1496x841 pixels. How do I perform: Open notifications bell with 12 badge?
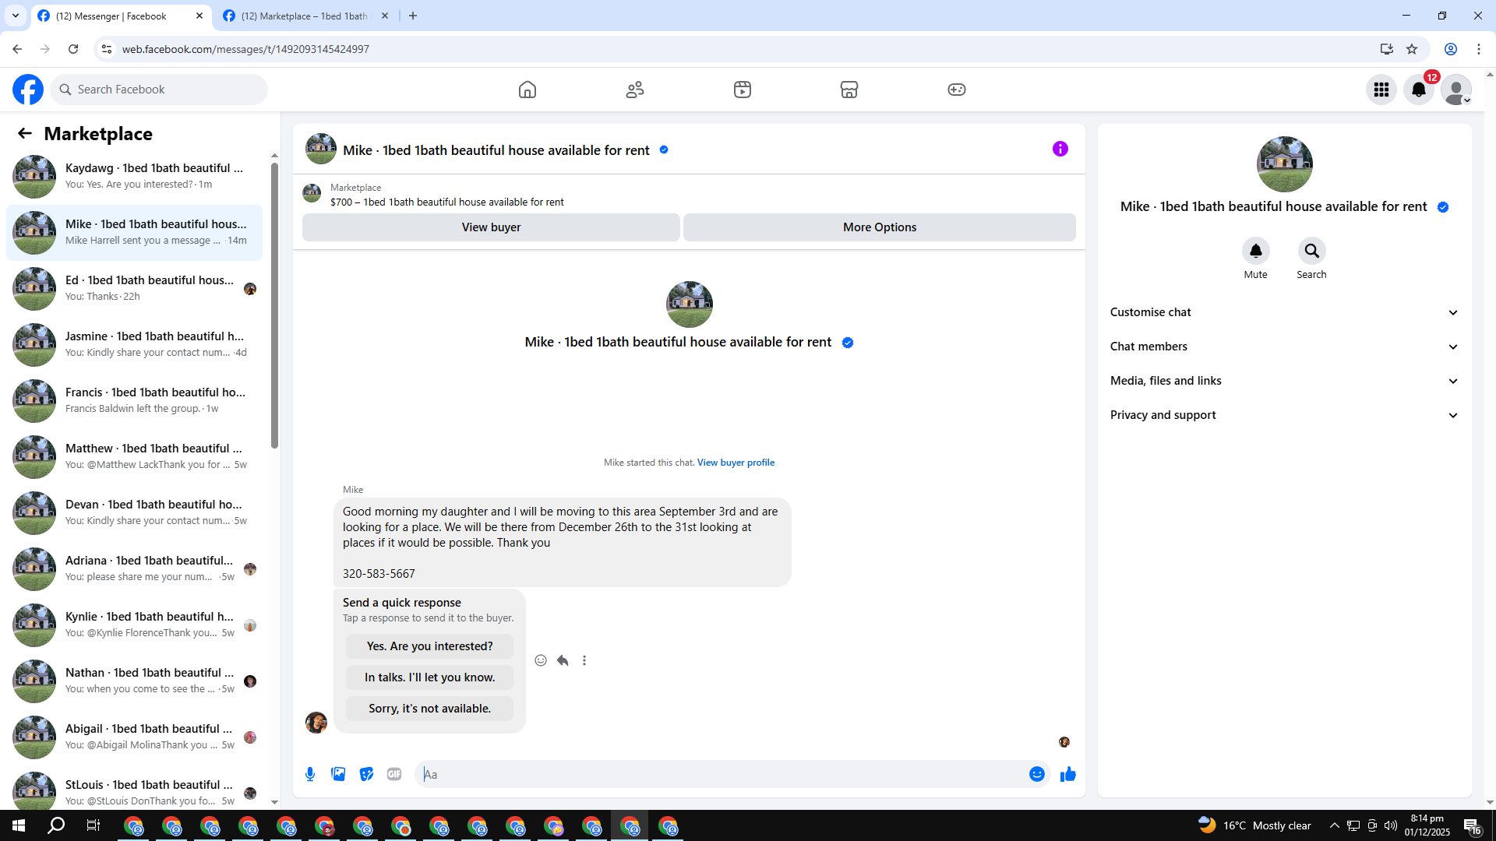pos(1419,90)
